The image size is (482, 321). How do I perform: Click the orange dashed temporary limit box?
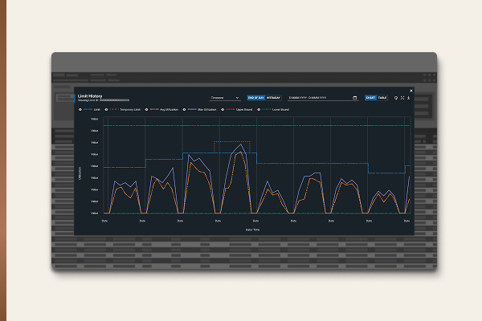pyautogui.click(x=232, y=143)
